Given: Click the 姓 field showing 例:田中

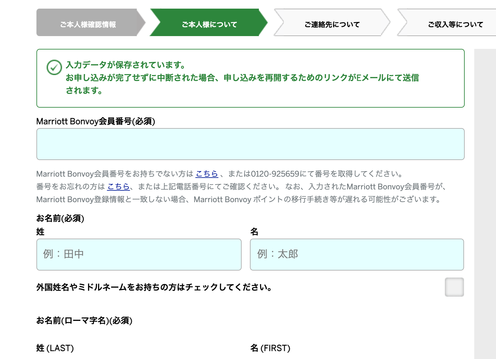Looking at the screenshot, I should (x=139, y=254).
